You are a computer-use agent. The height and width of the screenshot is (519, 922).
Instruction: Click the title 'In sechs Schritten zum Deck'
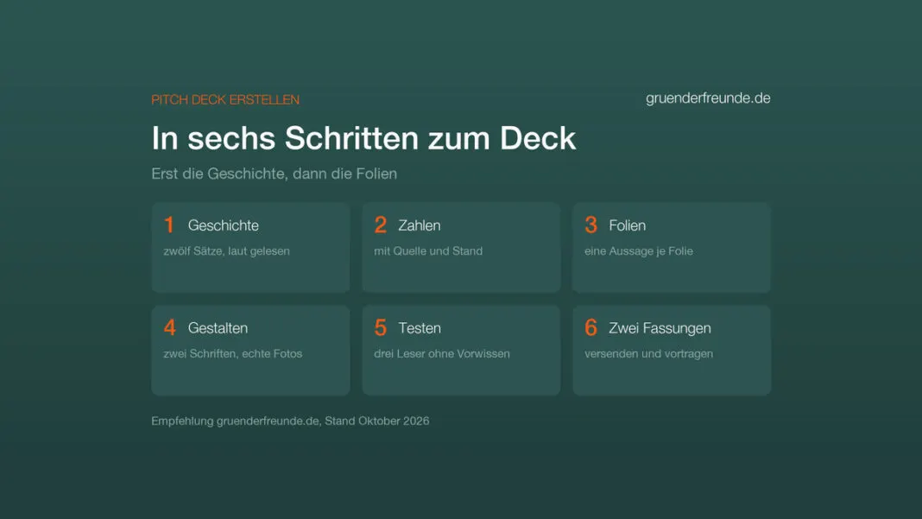(x=363, y=138)
